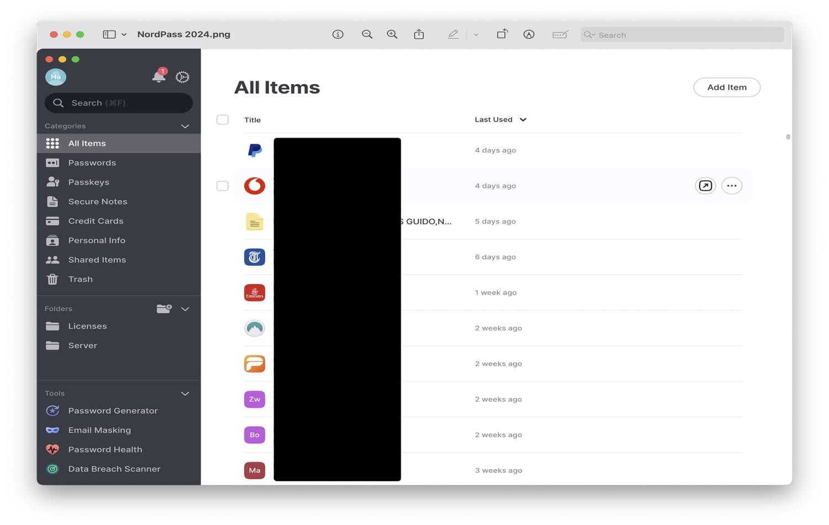Activate the Preview highlight pen tool
The image size is (829, 525).
453,34
